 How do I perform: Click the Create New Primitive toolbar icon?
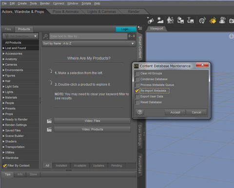point(150,20)
